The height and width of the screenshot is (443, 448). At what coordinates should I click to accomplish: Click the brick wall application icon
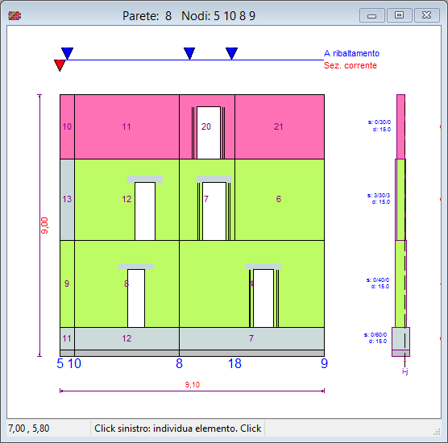click(x=15, y=16)
